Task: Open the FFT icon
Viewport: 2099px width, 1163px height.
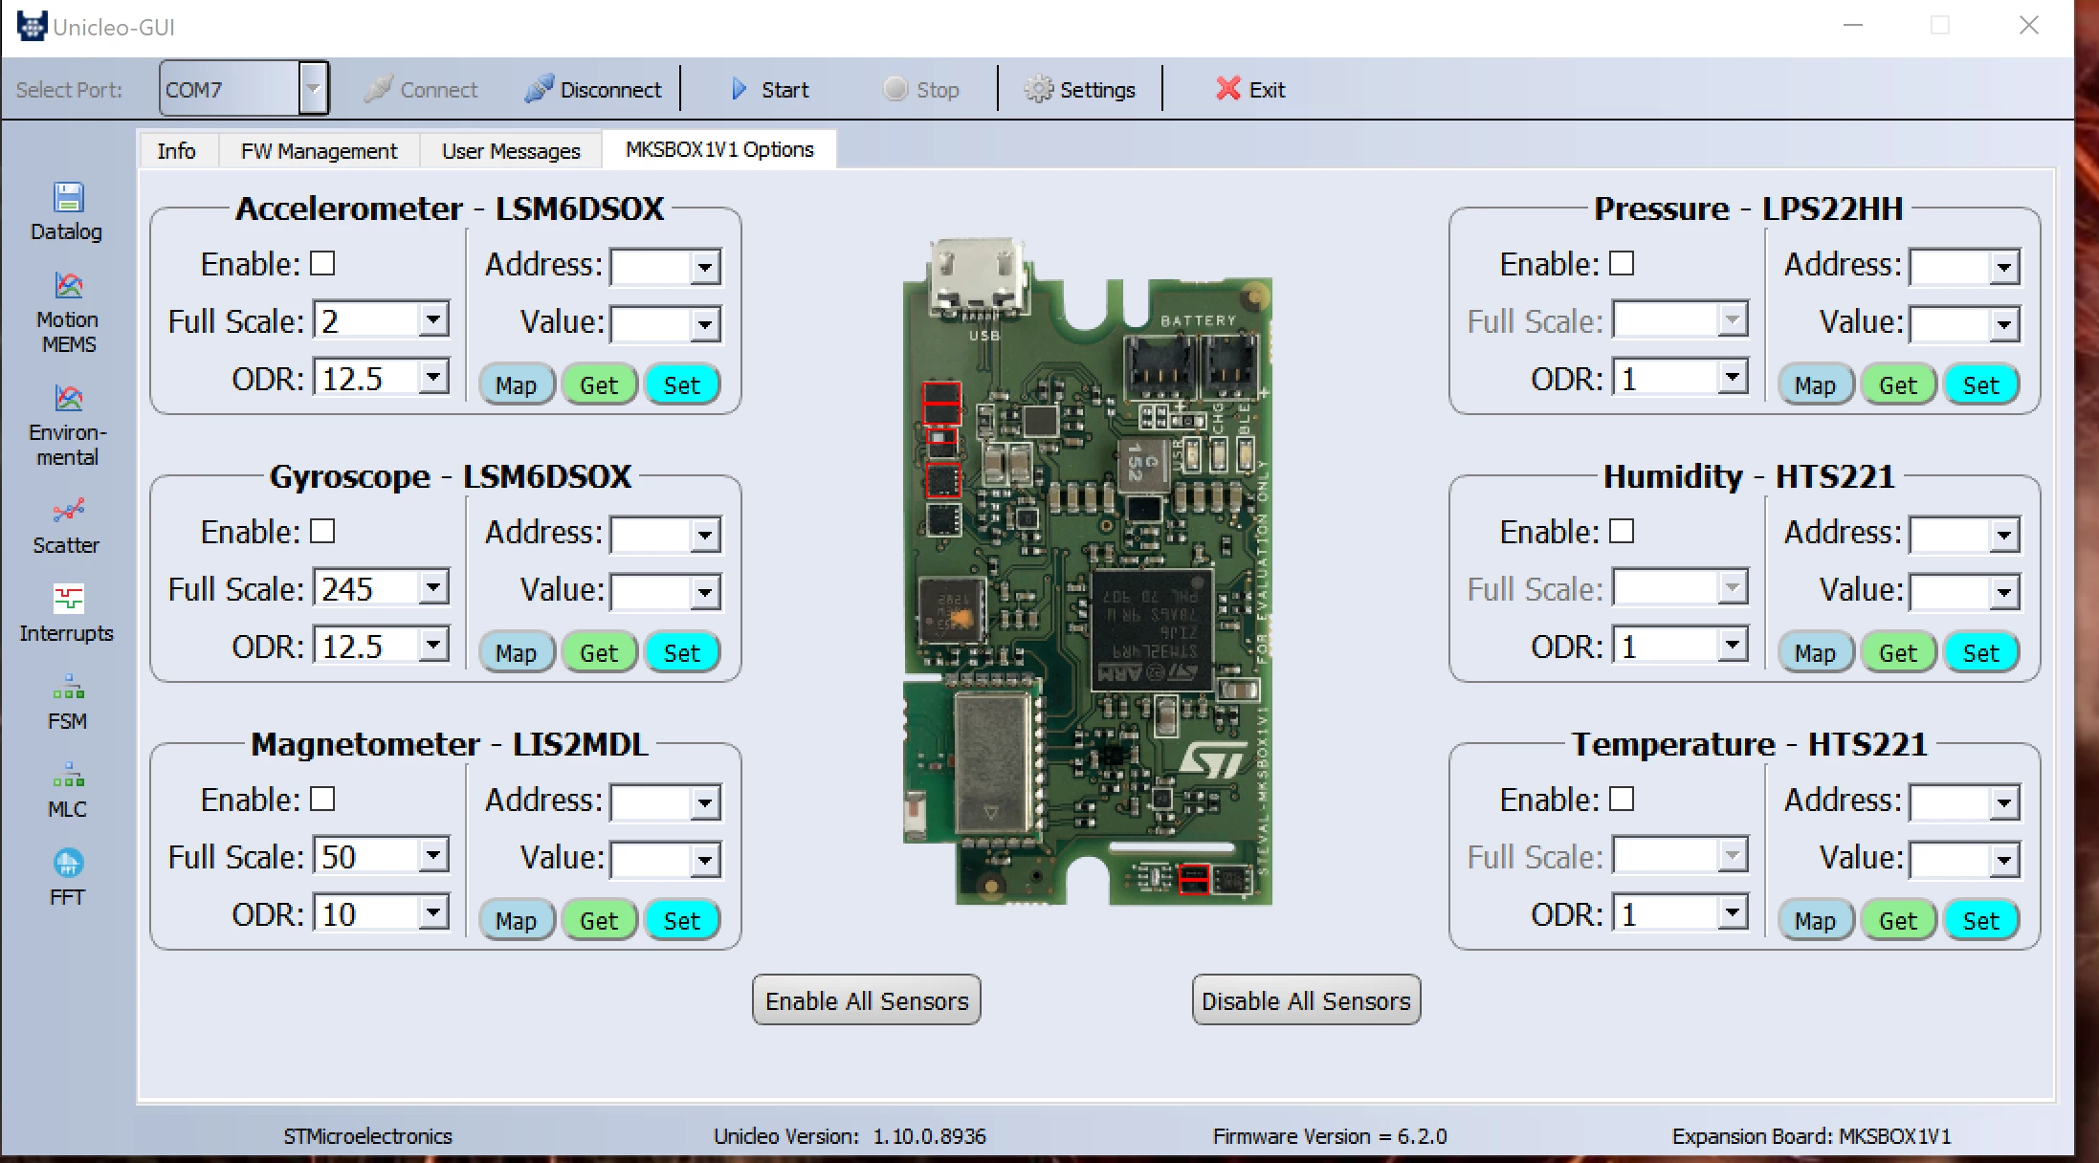Action: [x=68, y=864]
